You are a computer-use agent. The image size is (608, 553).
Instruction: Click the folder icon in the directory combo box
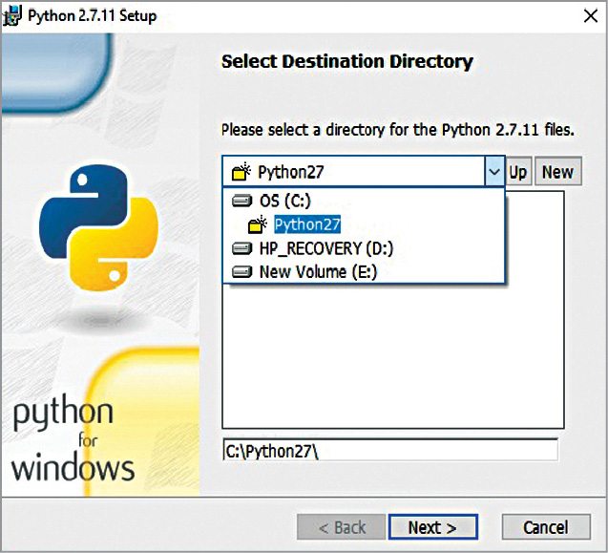pos(241,172)
